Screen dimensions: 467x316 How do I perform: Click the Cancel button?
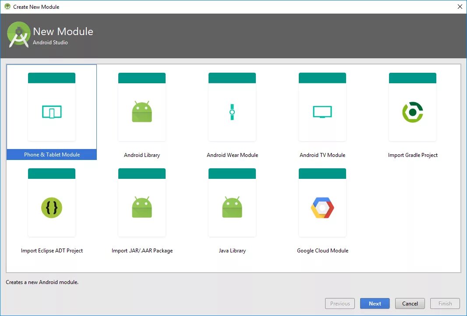410,303
